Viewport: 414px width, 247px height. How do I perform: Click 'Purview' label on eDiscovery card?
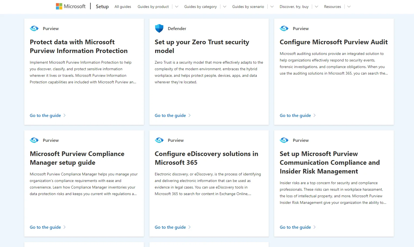coord(176,140)
